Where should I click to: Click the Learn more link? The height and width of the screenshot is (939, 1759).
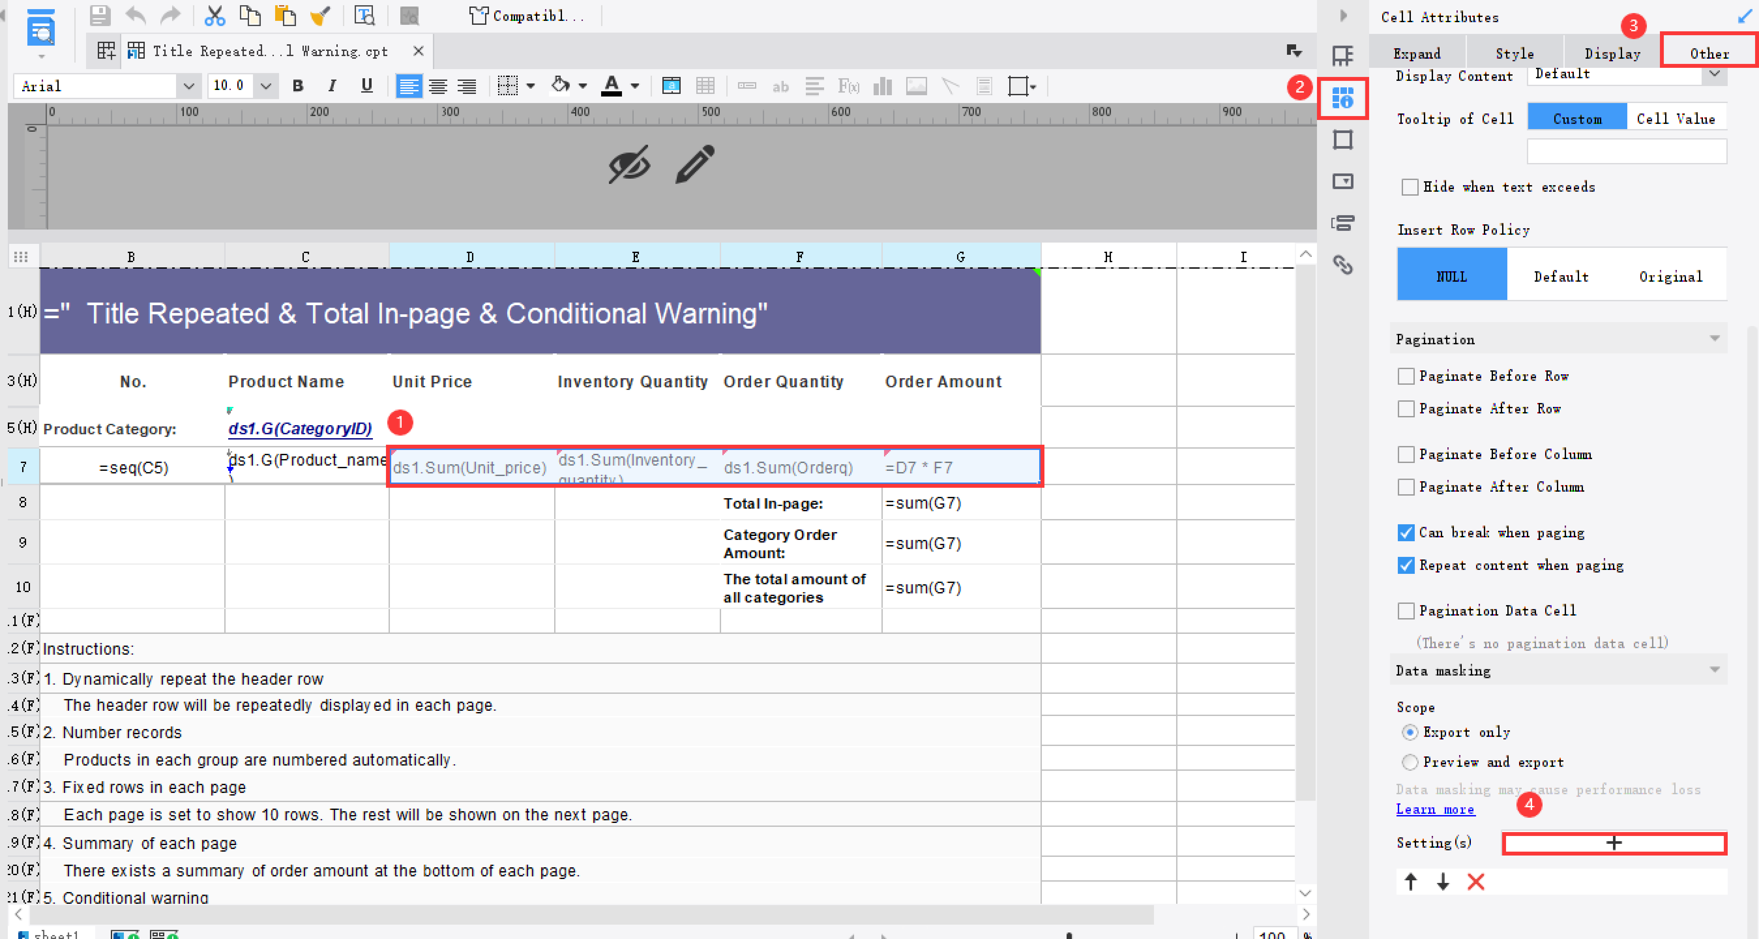pos(1435,809)
